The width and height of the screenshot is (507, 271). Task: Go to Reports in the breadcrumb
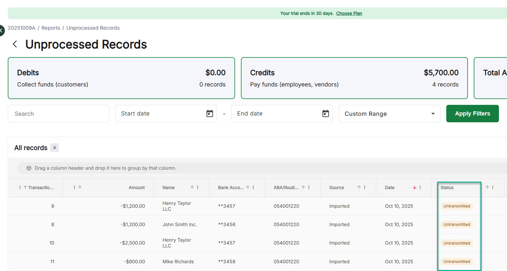[51, 28]
